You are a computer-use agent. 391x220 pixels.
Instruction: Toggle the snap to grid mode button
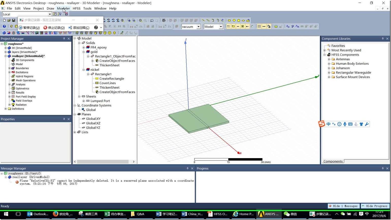pos(229,26)
